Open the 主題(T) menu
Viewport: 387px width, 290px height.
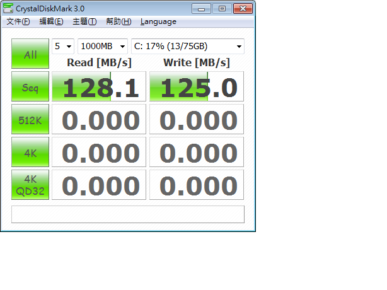click(x=84, y=21)
